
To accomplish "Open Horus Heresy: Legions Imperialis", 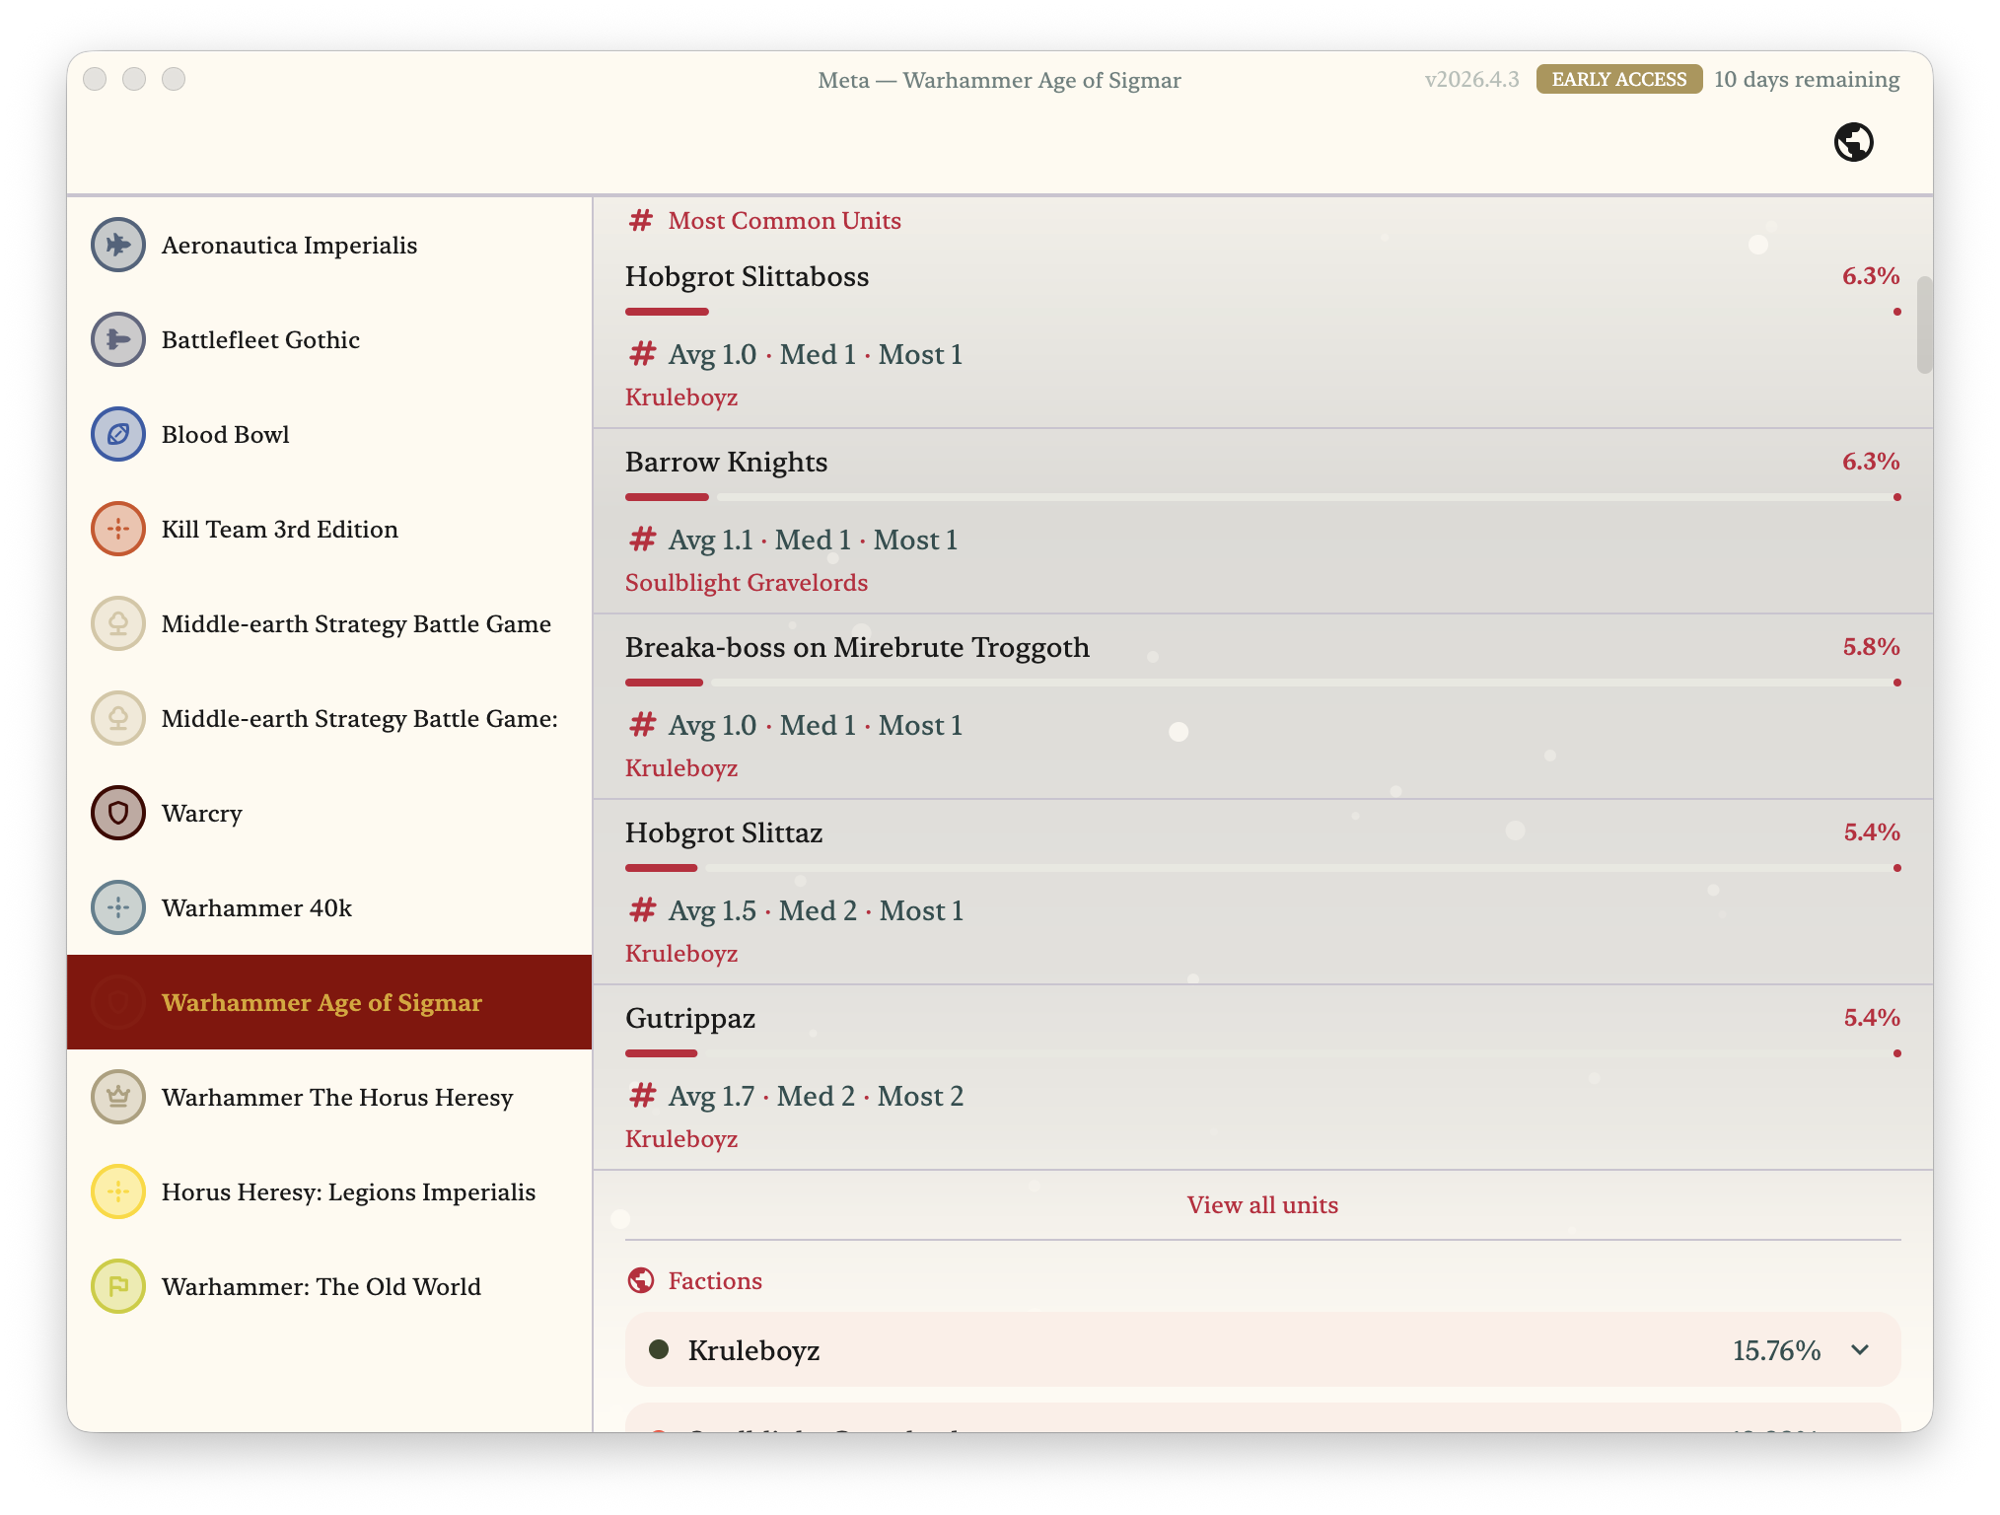I will click(x=348, y=1192).
